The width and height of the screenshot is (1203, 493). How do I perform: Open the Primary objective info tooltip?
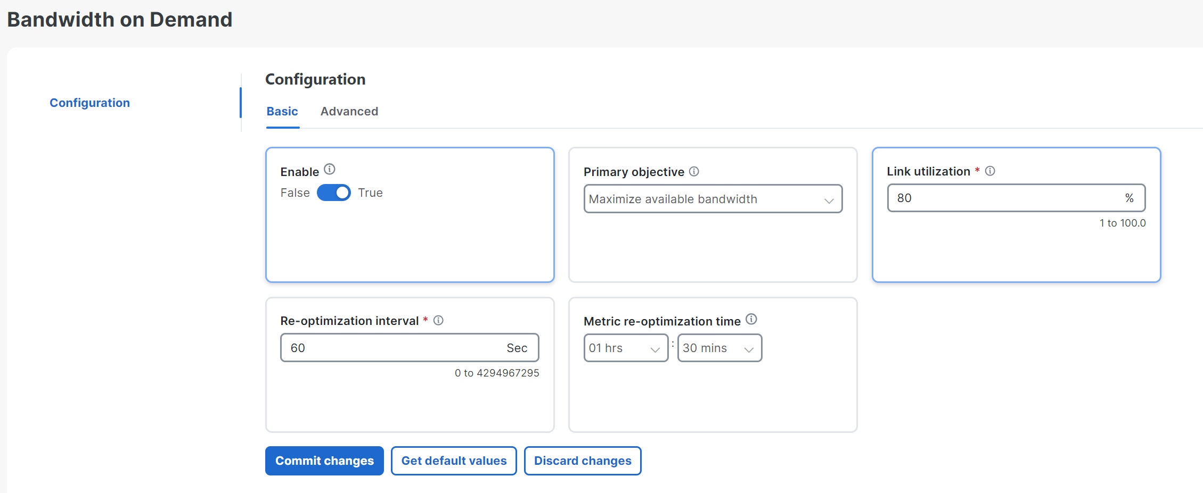click(694, 170)
